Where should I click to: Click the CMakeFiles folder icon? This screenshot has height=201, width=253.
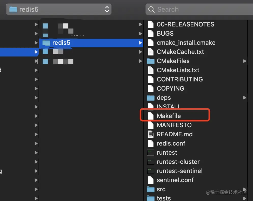click(151, 61)
